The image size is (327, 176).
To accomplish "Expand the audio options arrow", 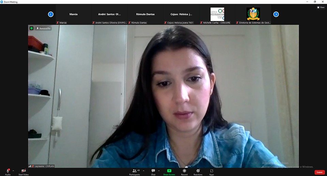I will [13, 171].
